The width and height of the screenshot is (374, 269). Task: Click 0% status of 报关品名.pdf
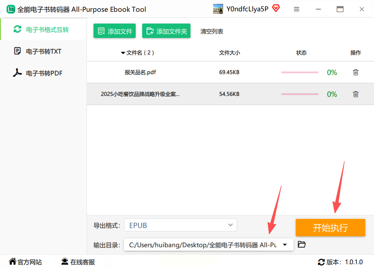pos(332,72)
